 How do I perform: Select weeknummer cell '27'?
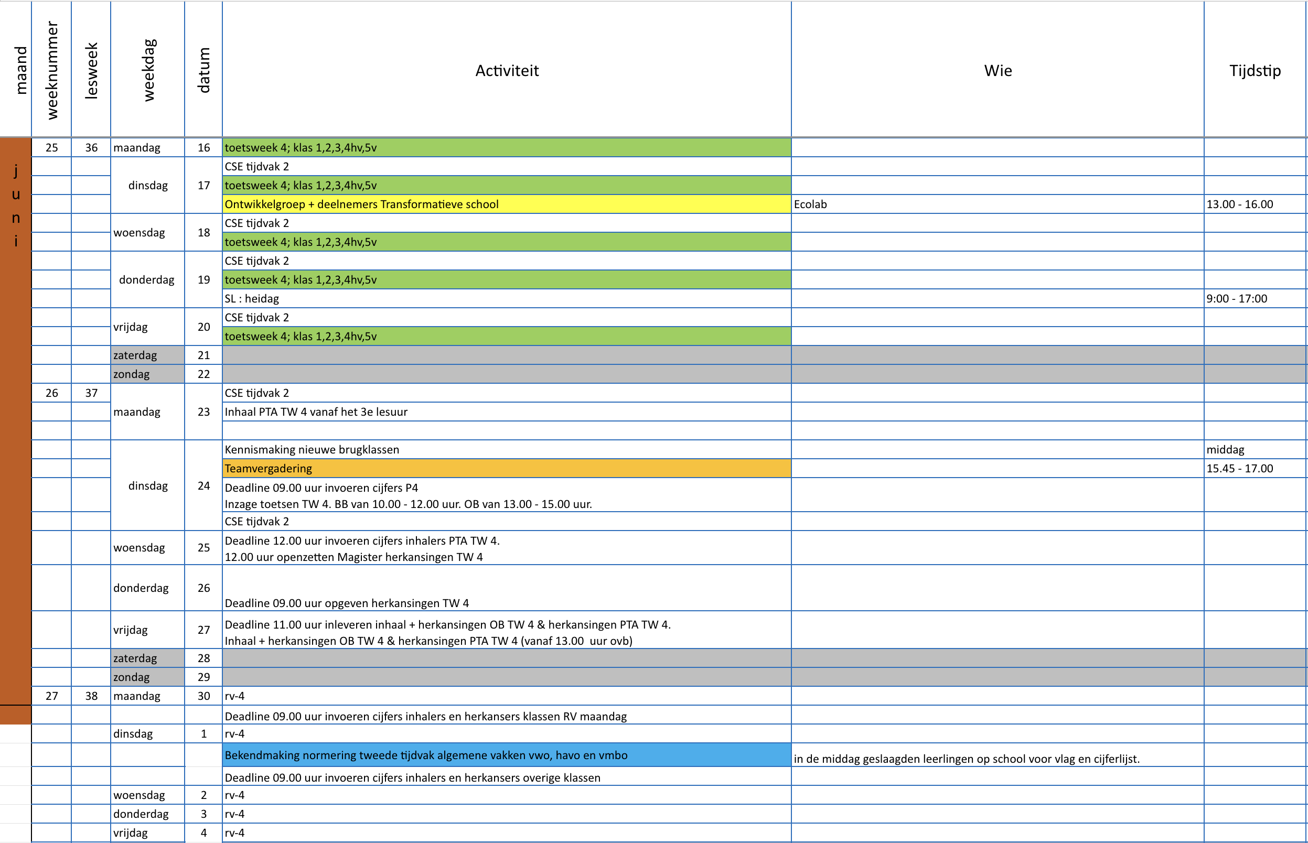pyautogui.click(x=51, y=696)
